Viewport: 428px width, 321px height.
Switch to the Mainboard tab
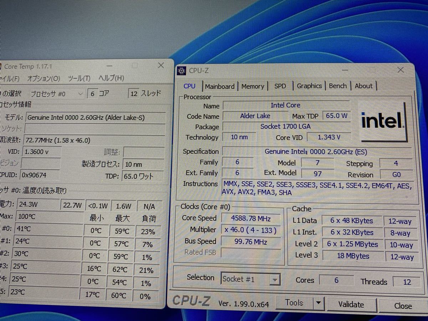220,86
